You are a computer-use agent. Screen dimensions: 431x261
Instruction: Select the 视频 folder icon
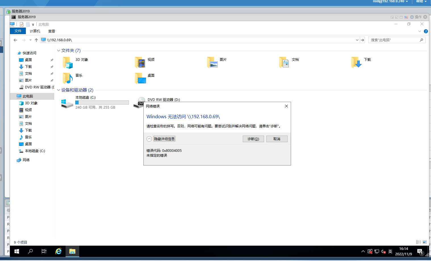pos(140,62)
